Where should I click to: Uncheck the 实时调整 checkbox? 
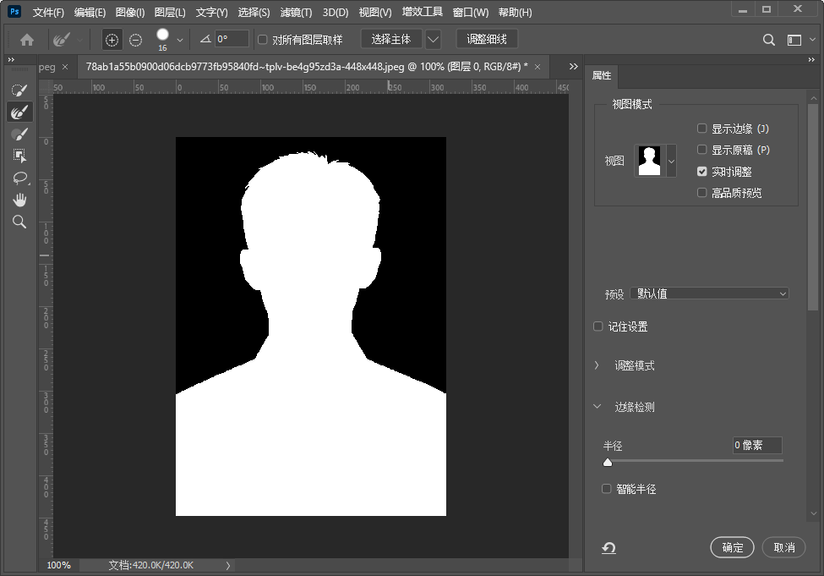click(x=701, y=172)
